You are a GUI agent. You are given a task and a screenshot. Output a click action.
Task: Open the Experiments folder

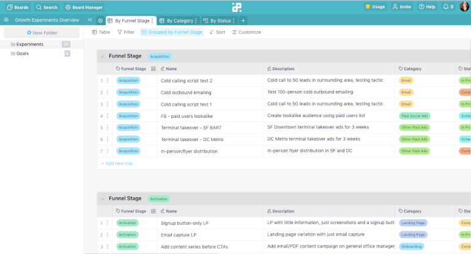point(41,45)
